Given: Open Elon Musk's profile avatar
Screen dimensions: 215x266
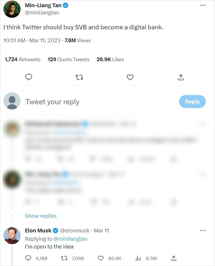Looking at the screenshot, I should [x=12, y=236].
